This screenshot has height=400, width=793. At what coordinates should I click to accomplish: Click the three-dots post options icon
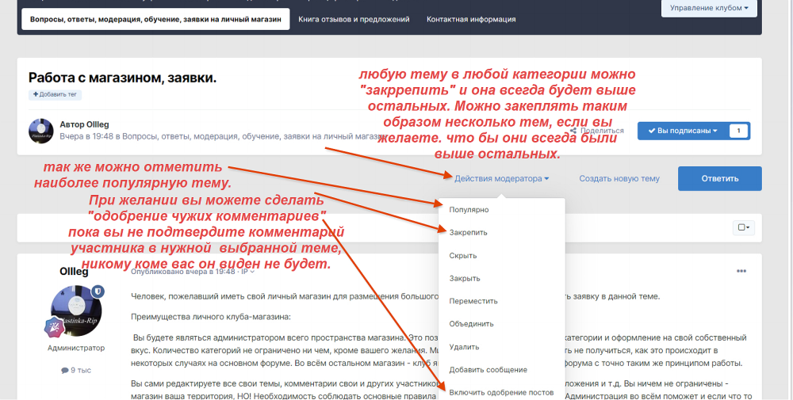[x=741, y=271]
